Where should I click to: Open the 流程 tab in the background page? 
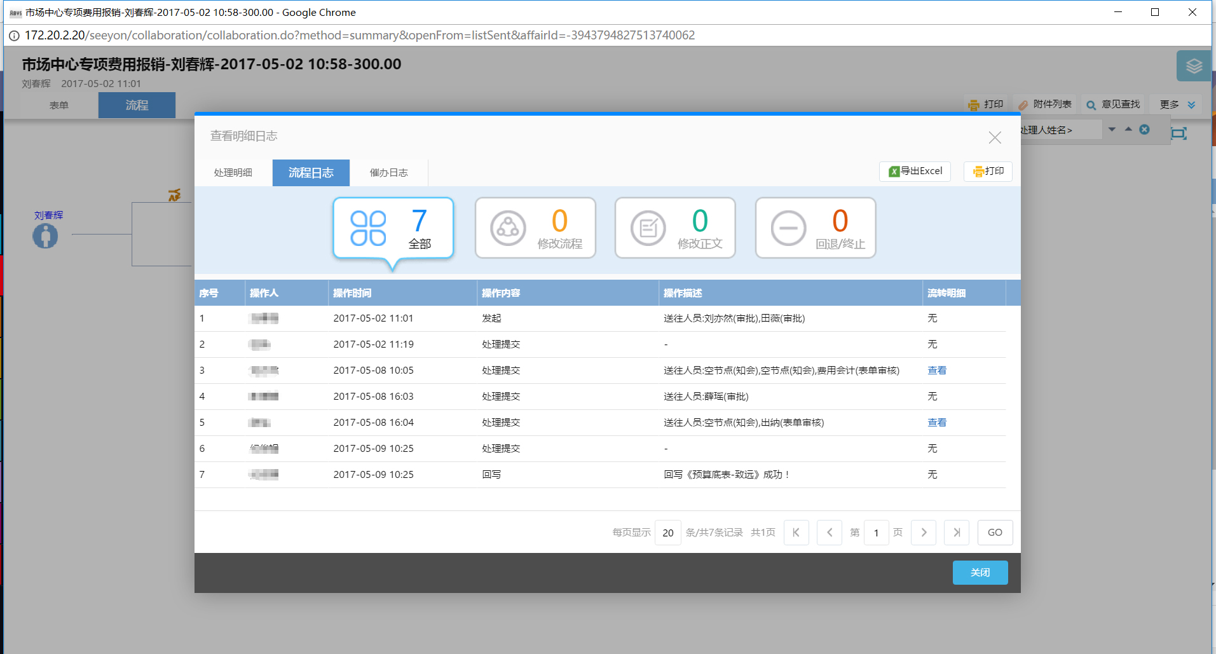137,106
